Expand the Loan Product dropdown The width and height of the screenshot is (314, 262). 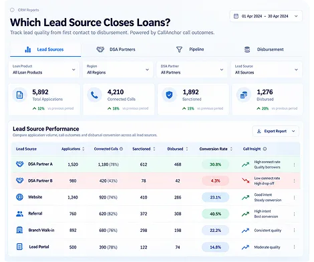coord(44,70)
